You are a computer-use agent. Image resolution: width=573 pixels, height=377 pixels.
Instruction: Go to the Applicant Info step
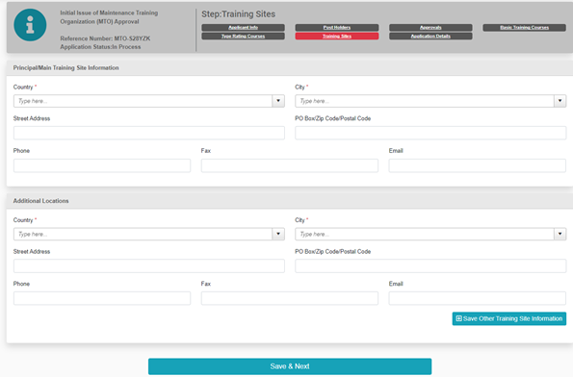[243, 27]
